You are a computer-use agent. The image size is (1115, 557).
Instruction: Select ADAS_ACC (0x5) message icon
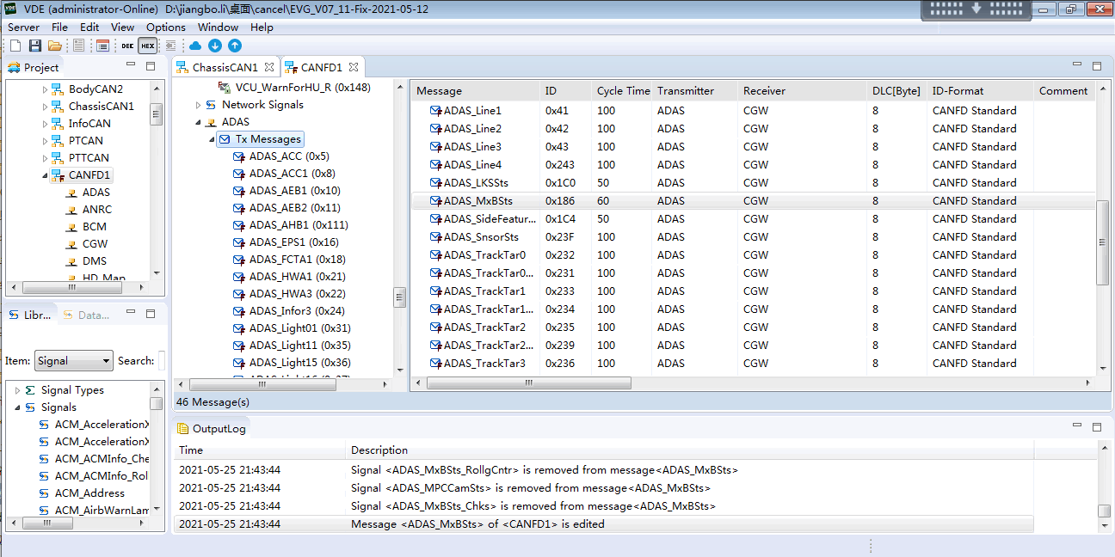tap(239, 156)
